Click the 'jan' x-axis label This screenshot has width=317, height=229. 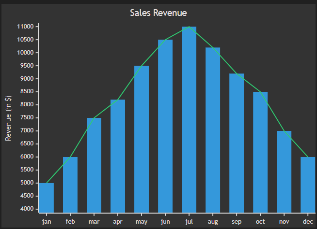(x=47, y=222)
